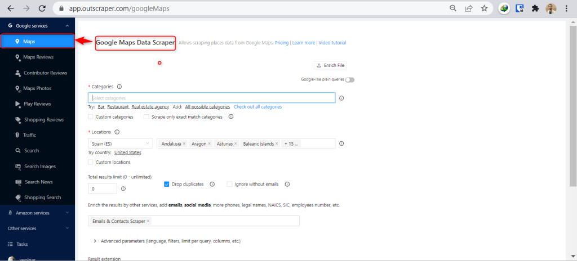Click the Enrich File button

coord(330,65)
